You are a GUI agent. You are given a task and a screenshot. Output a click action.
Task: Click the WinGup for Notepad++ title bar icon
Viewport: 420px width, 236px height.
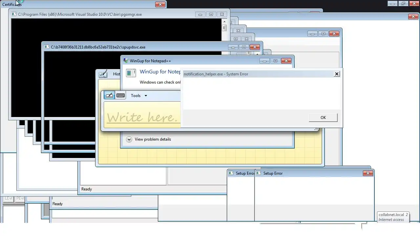coord(126,61)
